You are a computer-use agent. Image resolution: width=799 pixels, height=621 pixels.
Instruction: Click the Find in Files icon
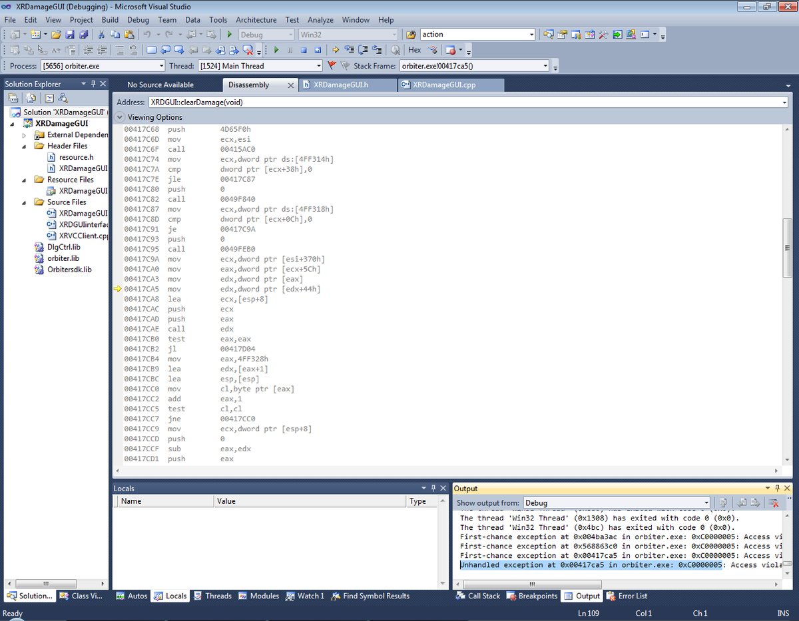tap(411, 35)
